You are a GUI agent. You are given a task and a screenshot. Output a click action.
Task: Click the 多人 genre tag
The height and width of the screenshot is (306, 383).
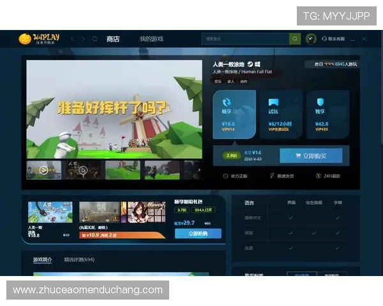point(231,82)
